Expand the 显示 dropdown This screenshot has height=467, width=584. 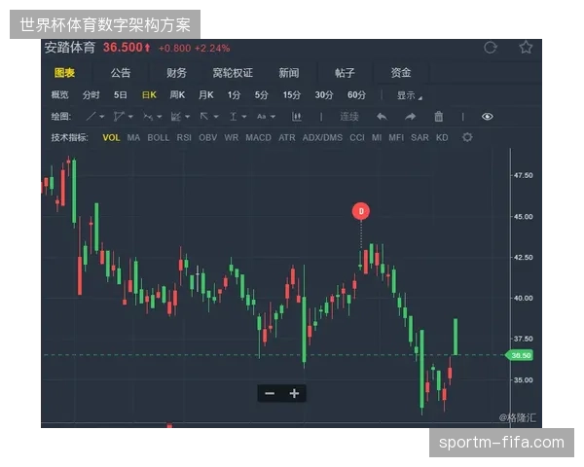(x=410, y=95)
